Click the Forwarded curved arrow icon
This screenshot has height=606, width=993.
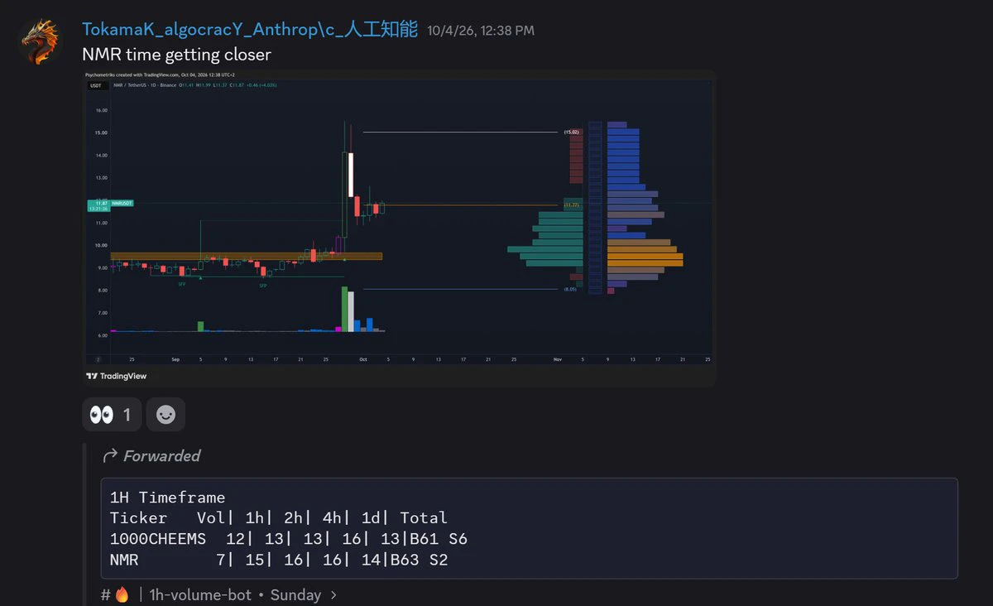click(109, 455)
